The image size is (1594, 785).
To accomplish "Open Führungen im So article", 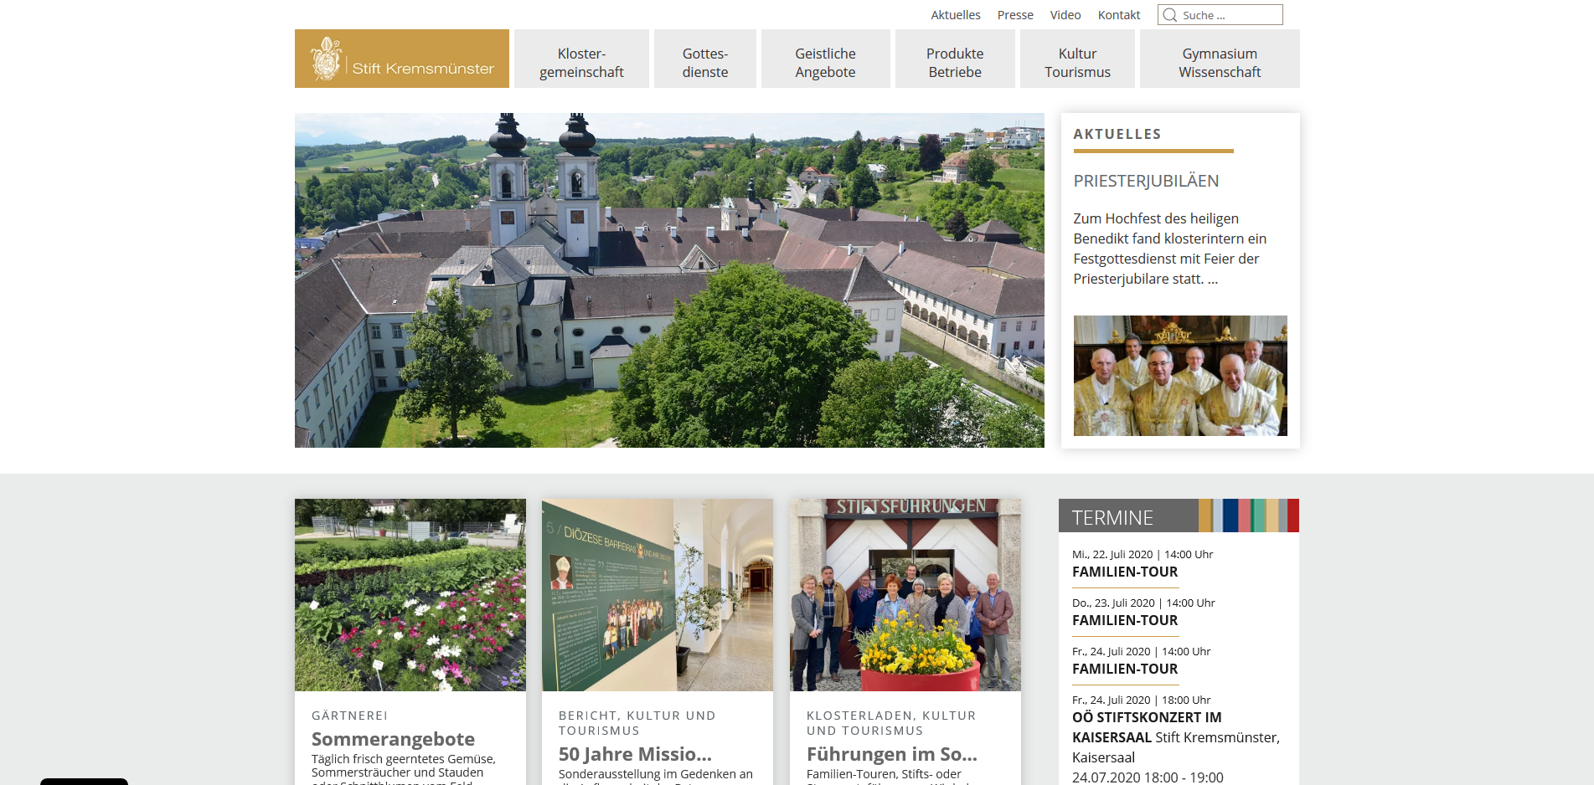I will point(892,754).
